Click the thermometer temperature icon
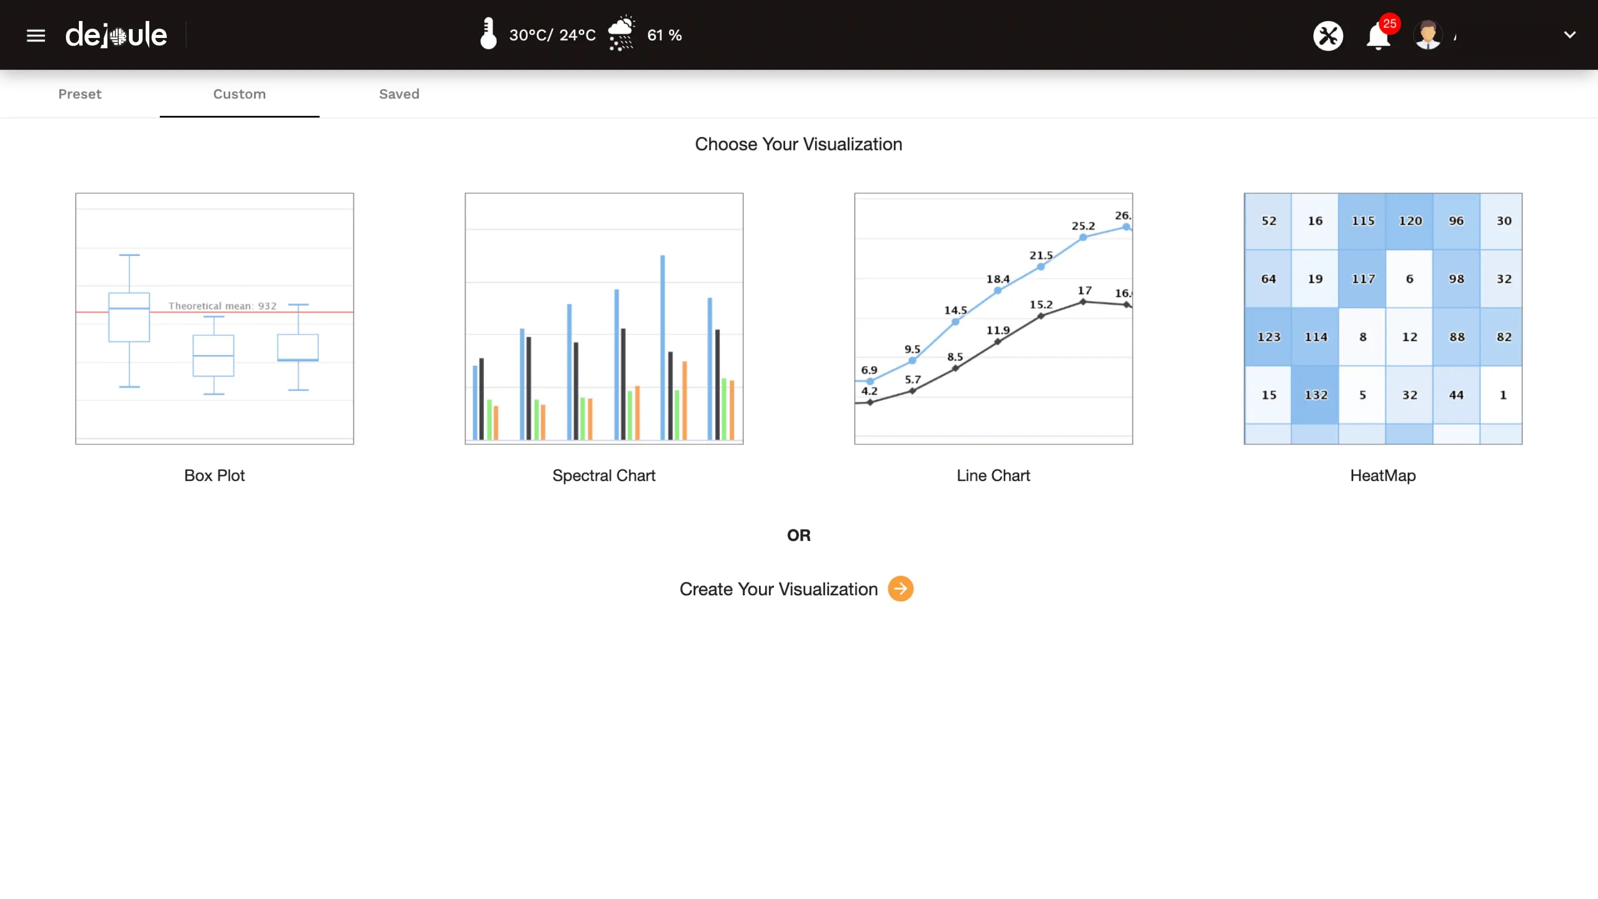 (x=488, y=34)
